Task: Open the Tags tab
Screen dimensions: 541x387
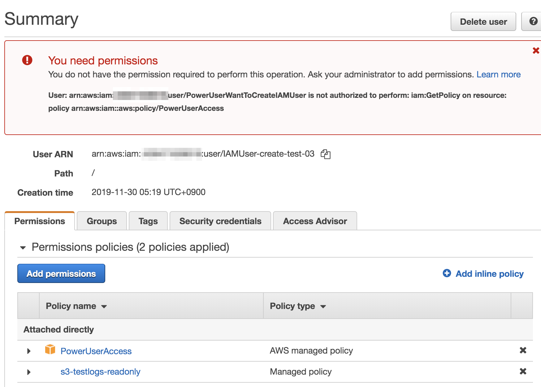Action: (x=148, y=221)
